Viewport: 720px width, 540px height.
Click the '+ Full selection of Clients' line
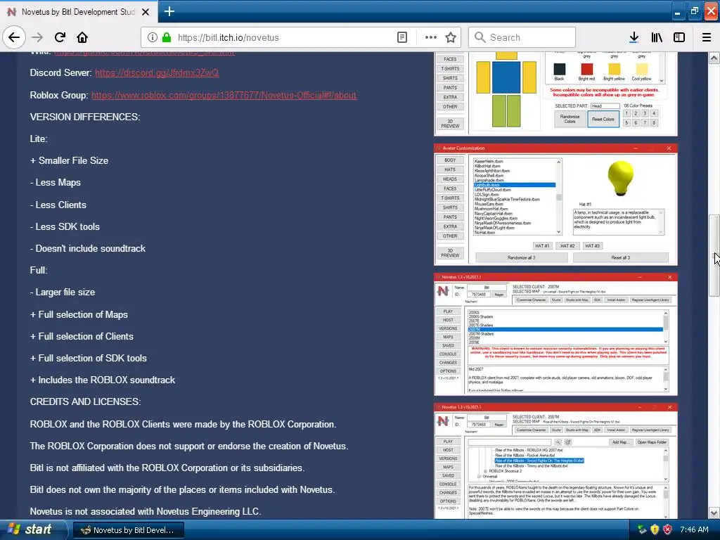tap(82, 337)
